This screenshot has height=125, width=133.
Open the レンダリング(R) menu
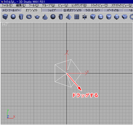pos(79,5)
